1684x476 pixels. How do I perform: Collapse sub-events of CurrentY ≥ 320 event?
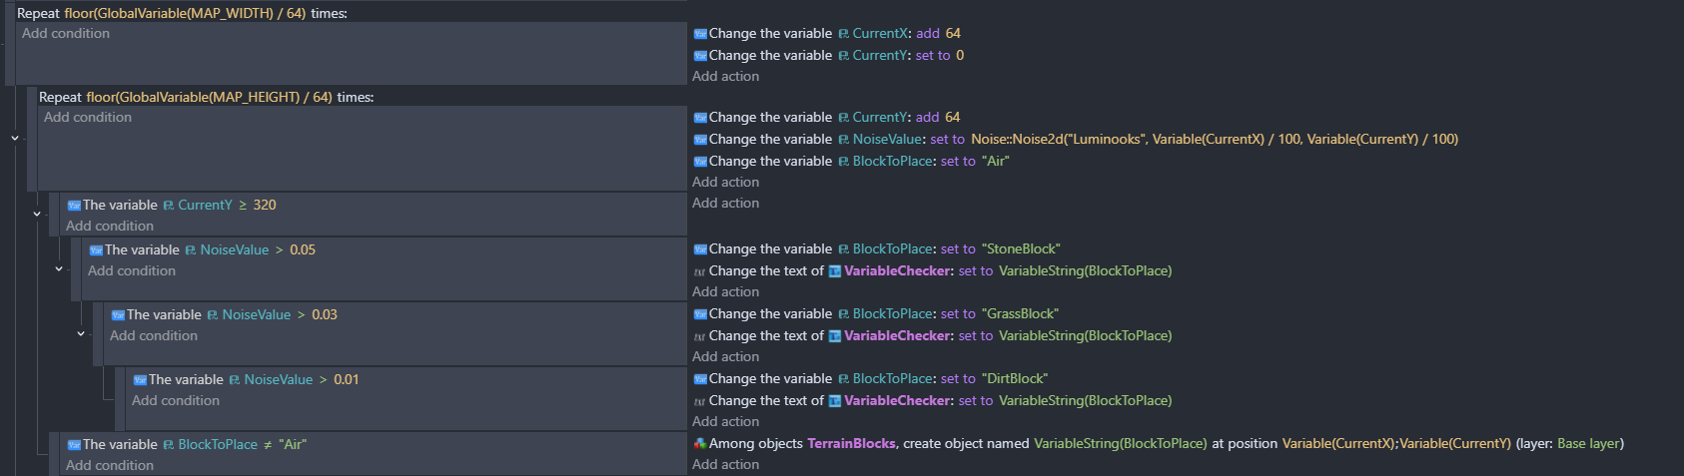(37, 214)
